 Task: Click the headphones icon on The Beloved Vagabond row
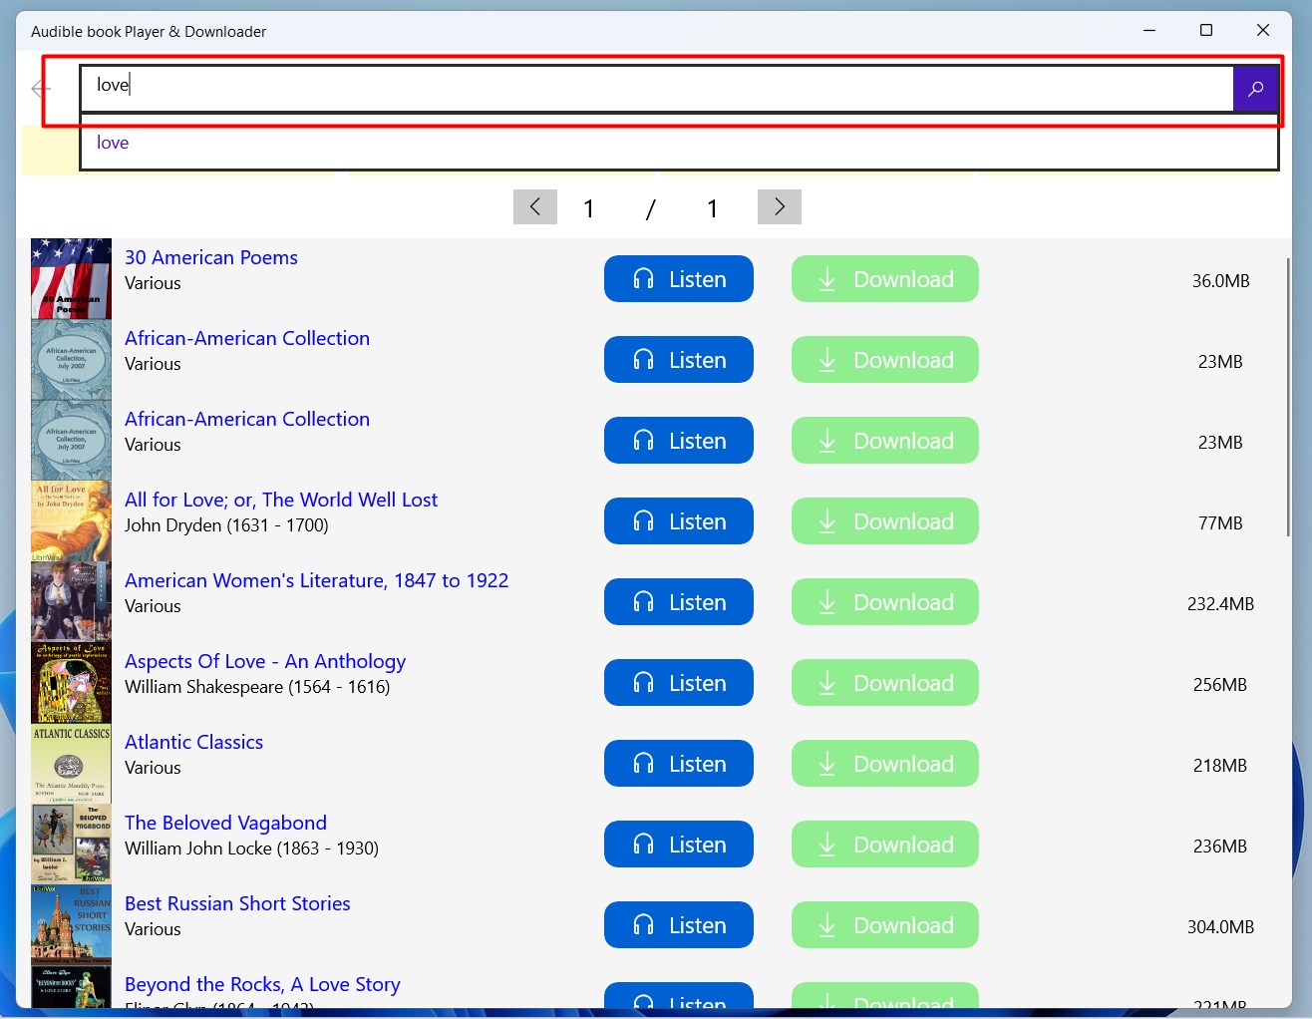[643, 844]
